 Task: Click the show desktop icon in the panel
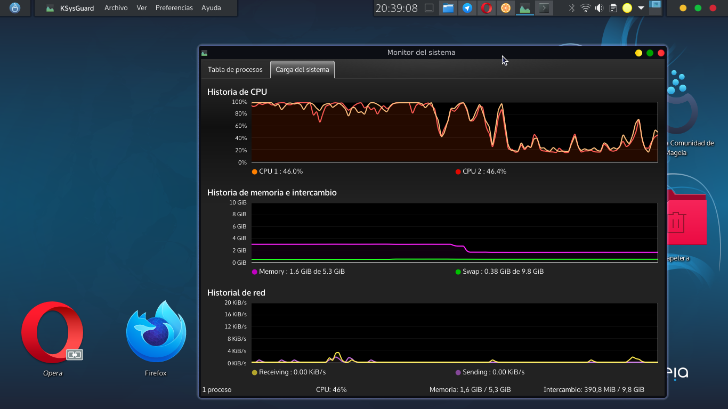[429, 8]
